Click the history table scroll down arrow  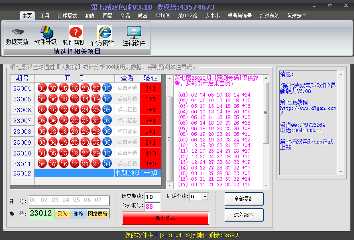[170, 185]
